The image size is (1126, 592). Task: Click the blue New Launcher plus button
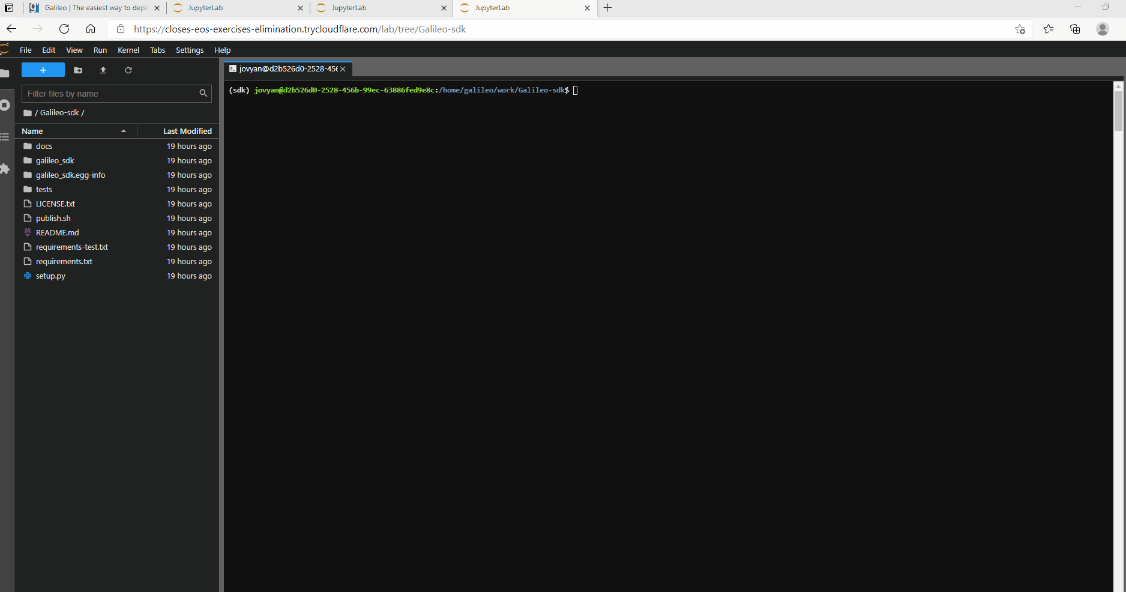click(x=43, y=70)
